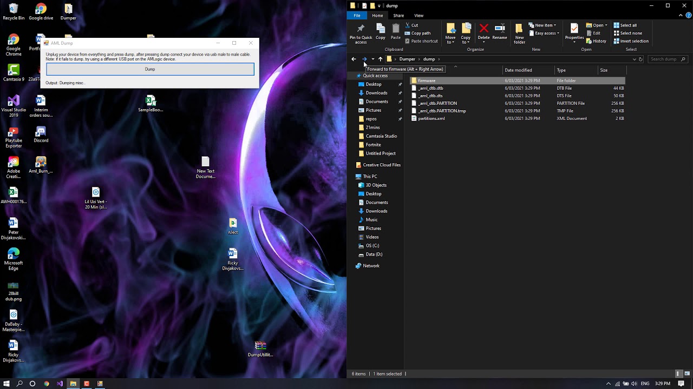Select the partitions.xml file
Viewport: 693px width, 389px height.
coord(517,118)
